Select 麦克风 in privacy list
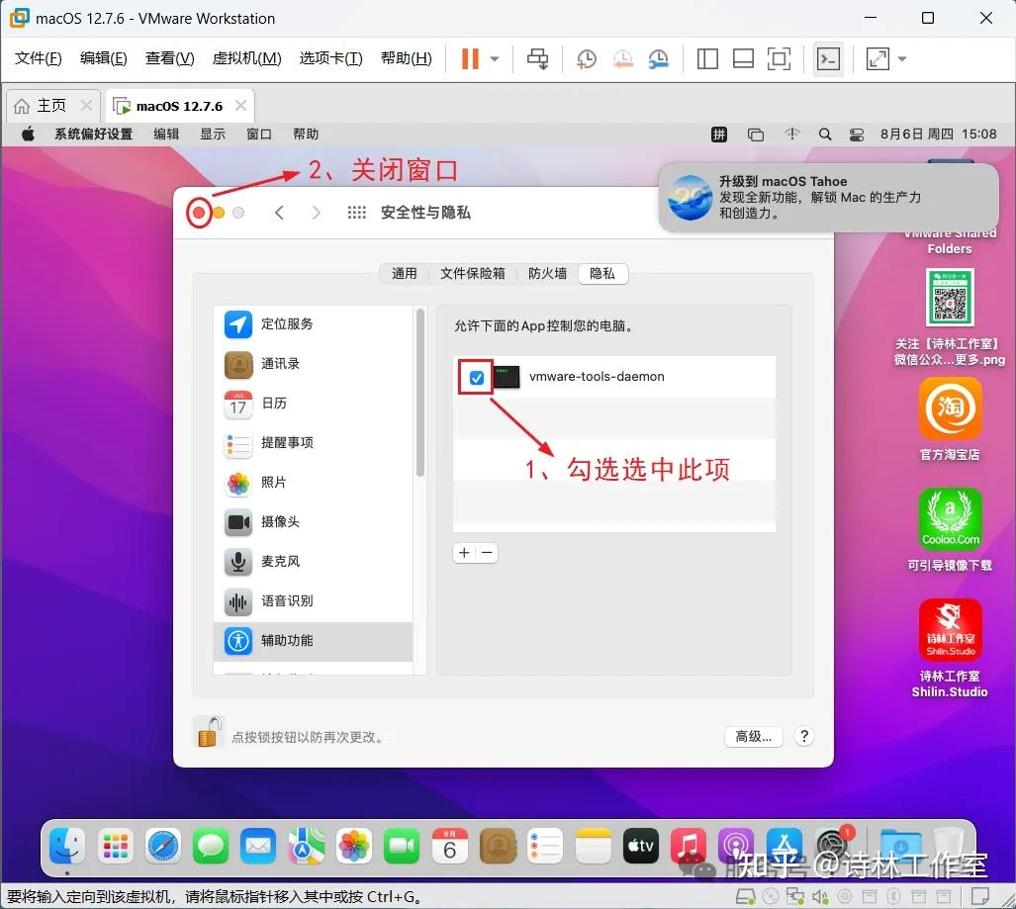The height and width of the screenshot is (909, 1016). (x=313, y=562)
